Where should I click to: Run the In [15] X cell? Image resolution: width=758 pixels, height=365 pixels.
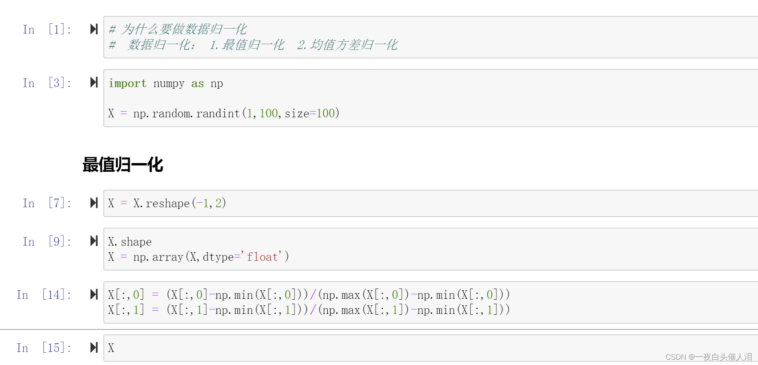point(94,347)
